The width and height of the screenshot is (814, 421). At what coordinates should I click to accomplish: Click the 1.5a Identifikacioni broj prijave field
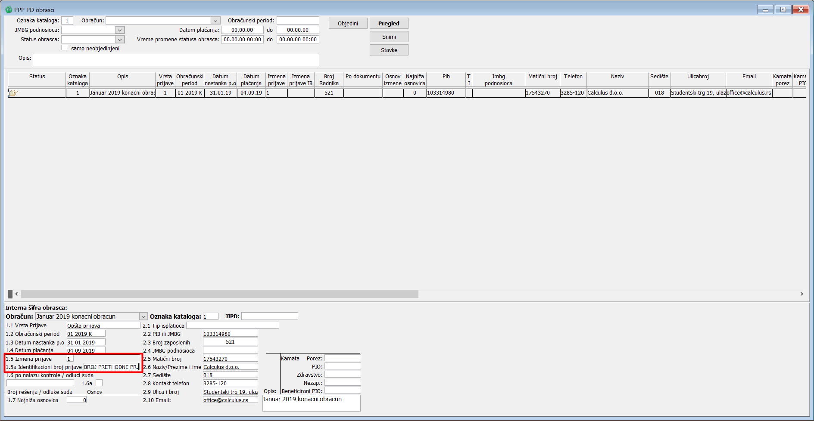[x=111, y=367]
